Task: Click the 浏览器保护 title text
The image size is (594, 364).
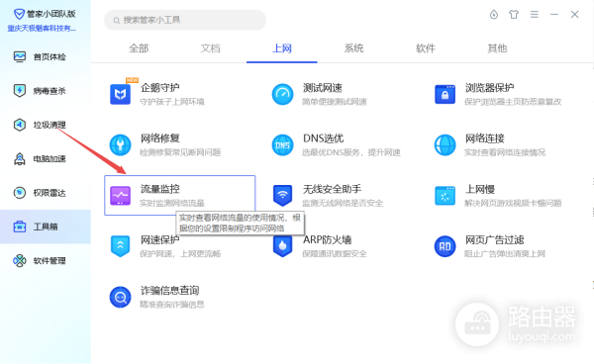Action: pyautogui.click(x=489, y=88)
